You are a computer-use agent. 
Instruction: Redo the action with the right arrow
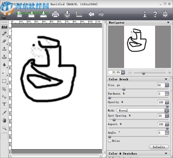click(101, 14)
